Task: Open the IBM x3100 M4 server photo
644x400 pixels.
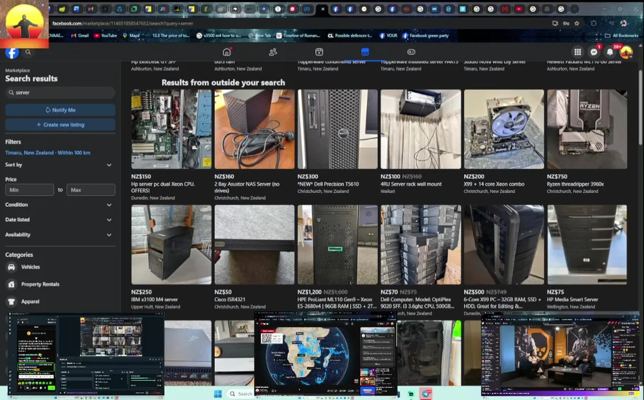Action: (171, 244)
